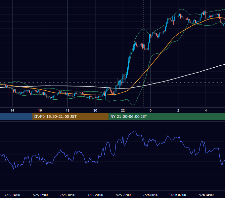The width and height of the screenshot is (225, 198).
Task: Click the 7/26 00:00 time label
Action: tap(151, 195)
